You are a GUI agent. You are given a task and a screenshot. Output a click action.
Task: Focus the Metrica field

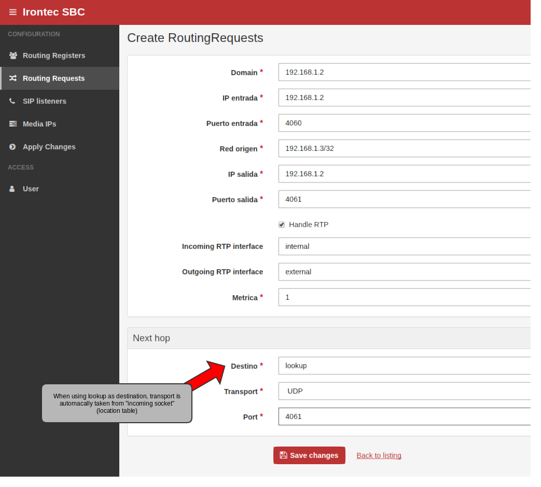[x=405, y=297]
